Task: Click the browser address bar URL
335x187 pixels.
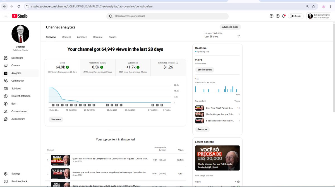Action: pos(92,6)
